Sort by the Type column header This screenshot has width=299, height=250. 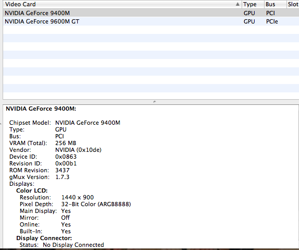253,4
